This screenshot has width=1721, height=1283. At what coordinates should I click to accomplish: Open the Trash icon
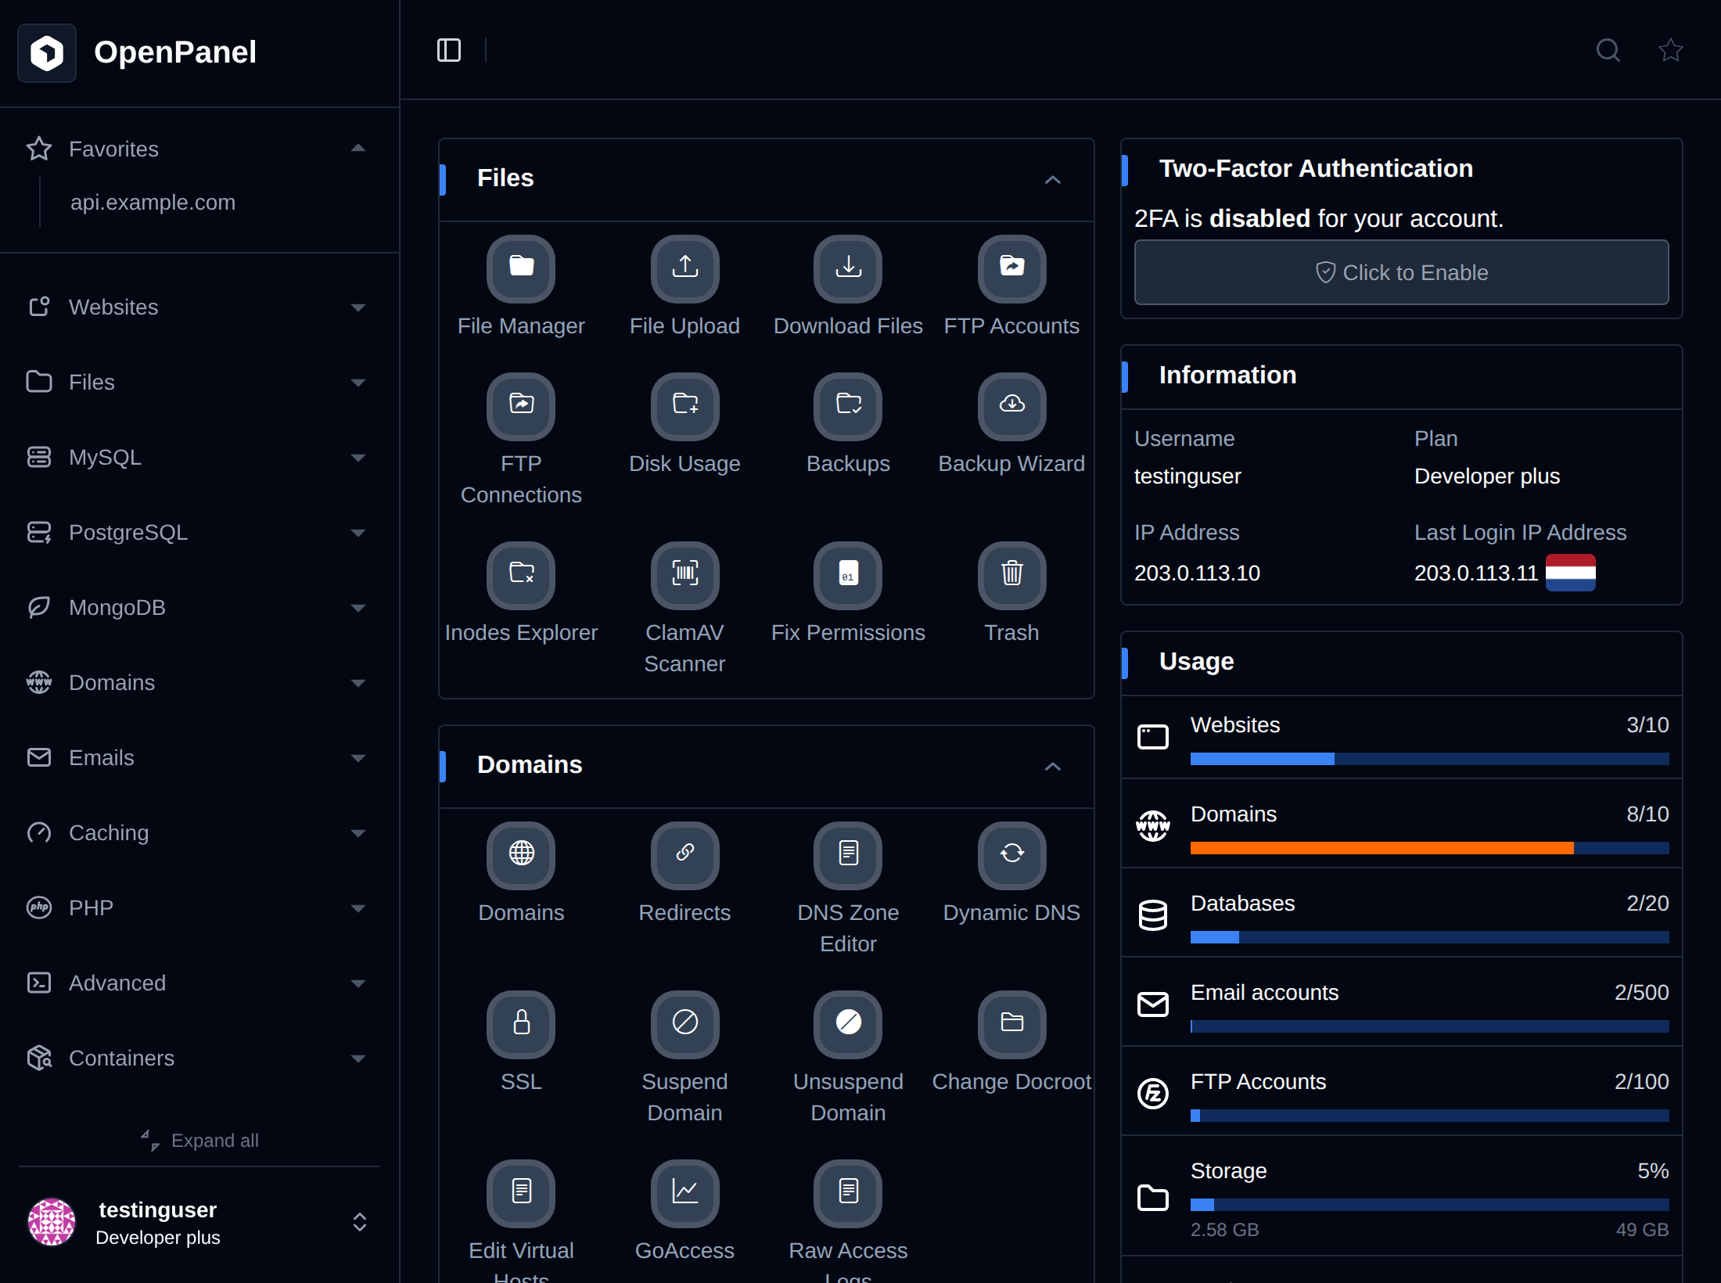(1011, 575)
